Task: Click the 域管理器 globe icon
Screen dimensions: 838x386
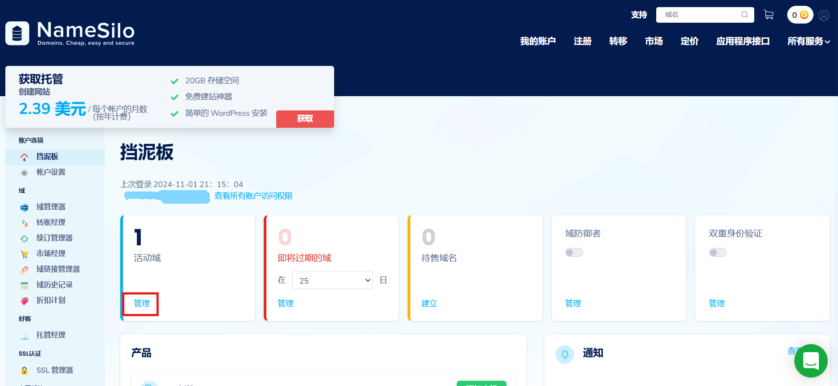Action: point(25,207)
